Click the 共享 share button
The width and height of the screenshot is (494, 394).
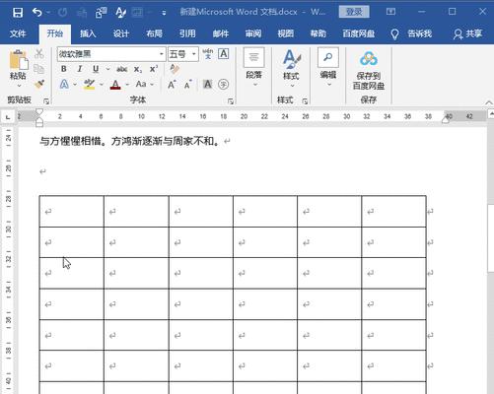click(467, 33)
